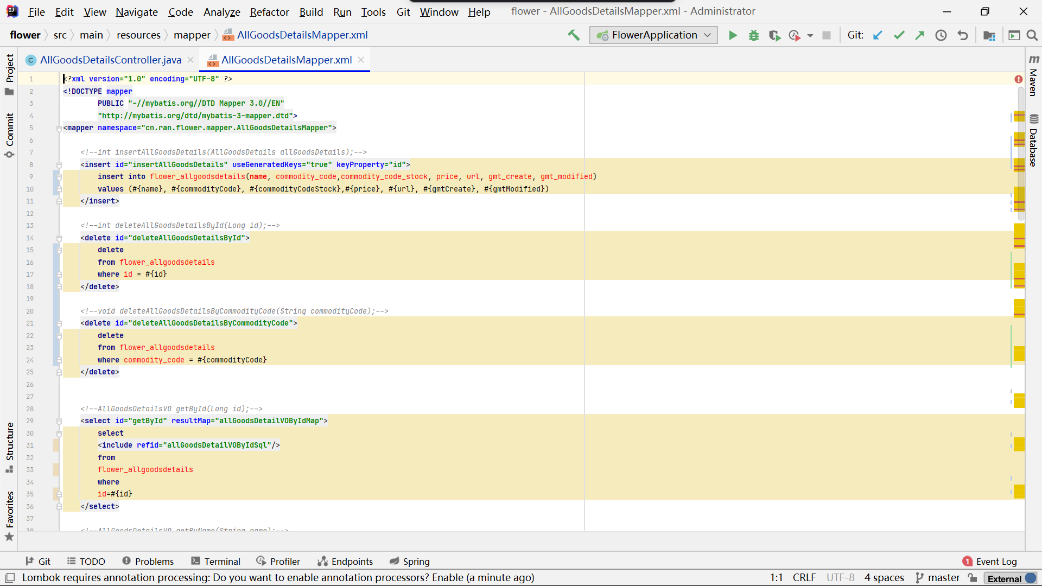Open the Commit tool window
Viewport: 1042px width, 586px height.
tap(9, 136)
